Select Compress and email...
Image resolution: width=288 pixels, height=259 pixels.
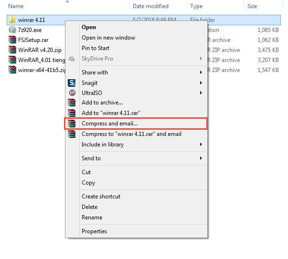[136, 124]
